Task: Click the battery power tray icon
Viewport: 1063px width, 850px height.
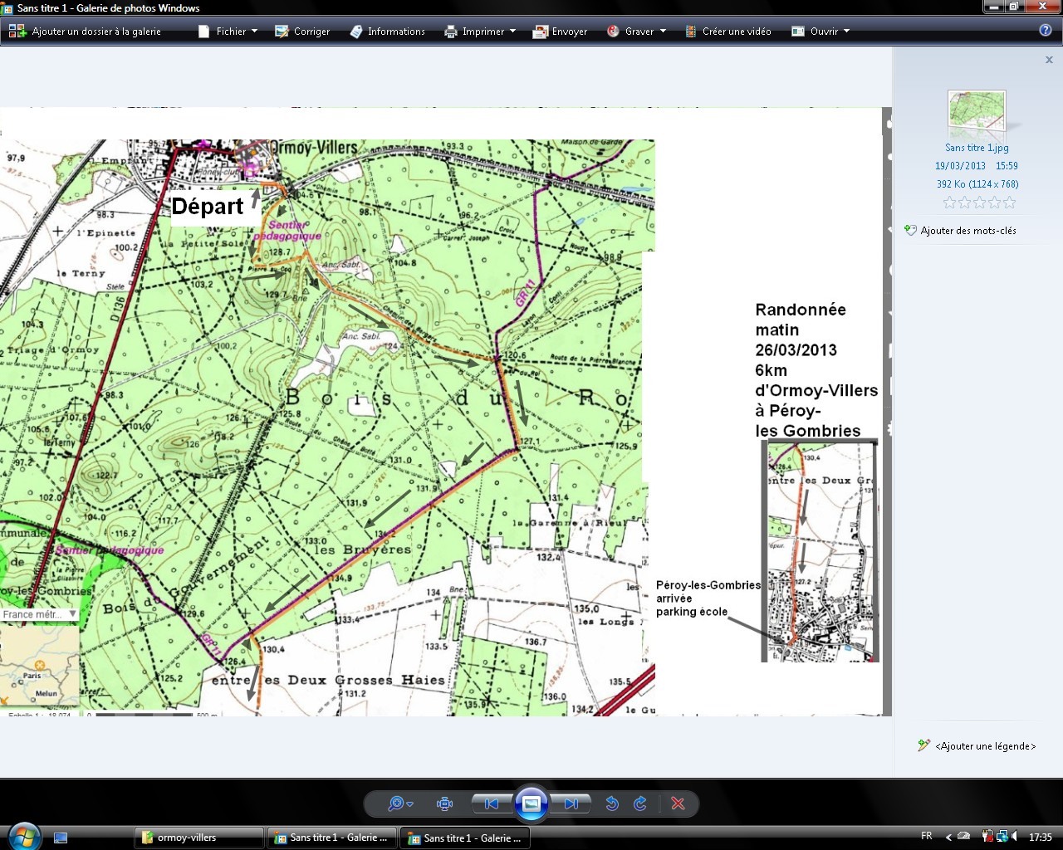Action: 987,836
